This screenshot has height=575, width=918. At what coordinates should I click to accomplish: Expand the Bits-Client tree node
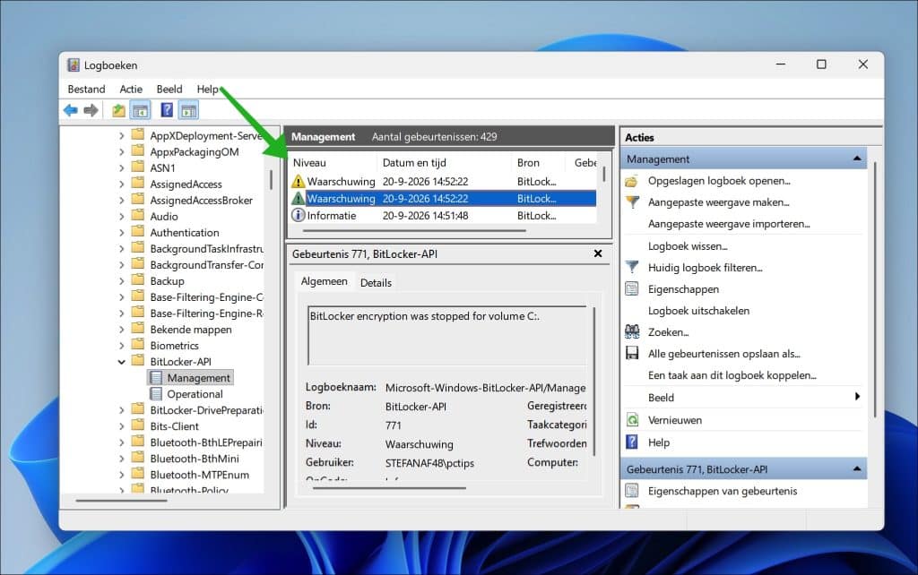(121, 426)
